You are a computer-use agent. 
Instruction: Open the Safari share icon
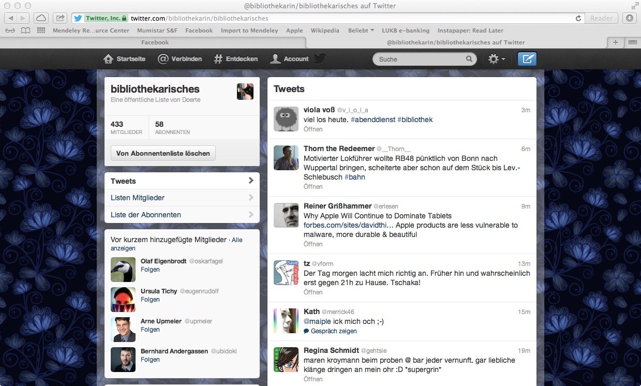tap(61, 18)
